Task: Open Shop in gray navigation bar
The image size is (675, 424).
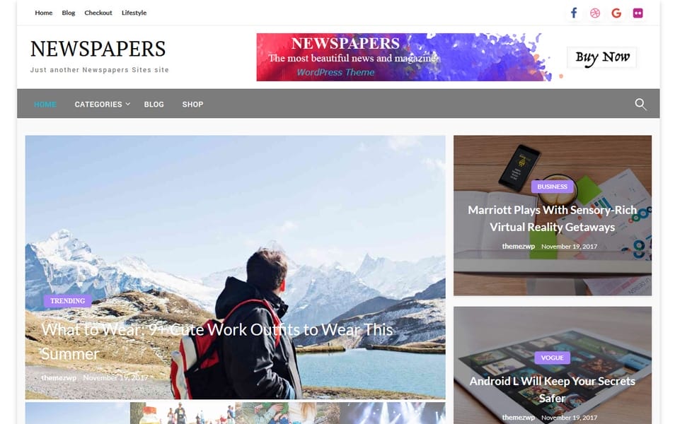Action: click(192, 105)
